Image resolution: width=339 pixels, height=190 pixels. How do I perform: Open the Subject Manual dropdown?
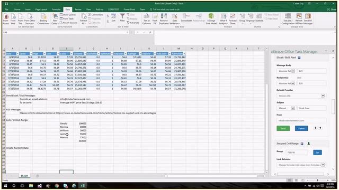click(x=293, y=108)
